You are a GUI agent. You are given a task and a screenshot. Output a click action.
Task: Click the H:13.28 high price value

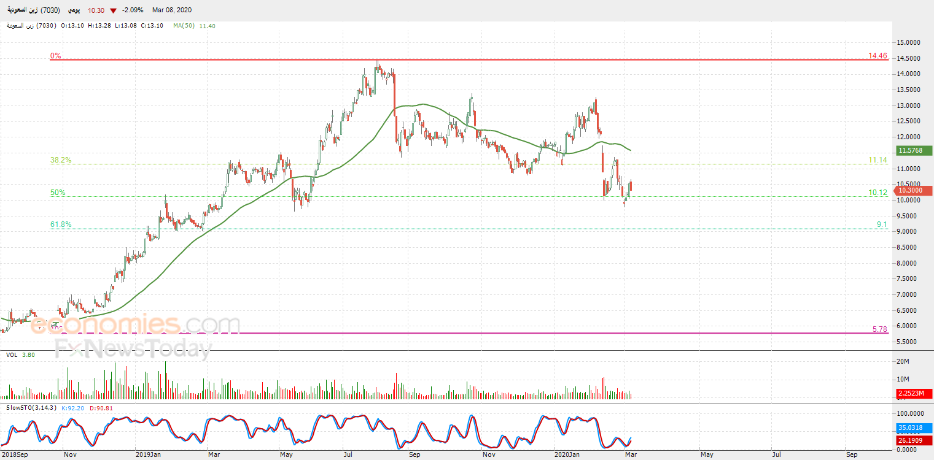click(x=100, y=26)
